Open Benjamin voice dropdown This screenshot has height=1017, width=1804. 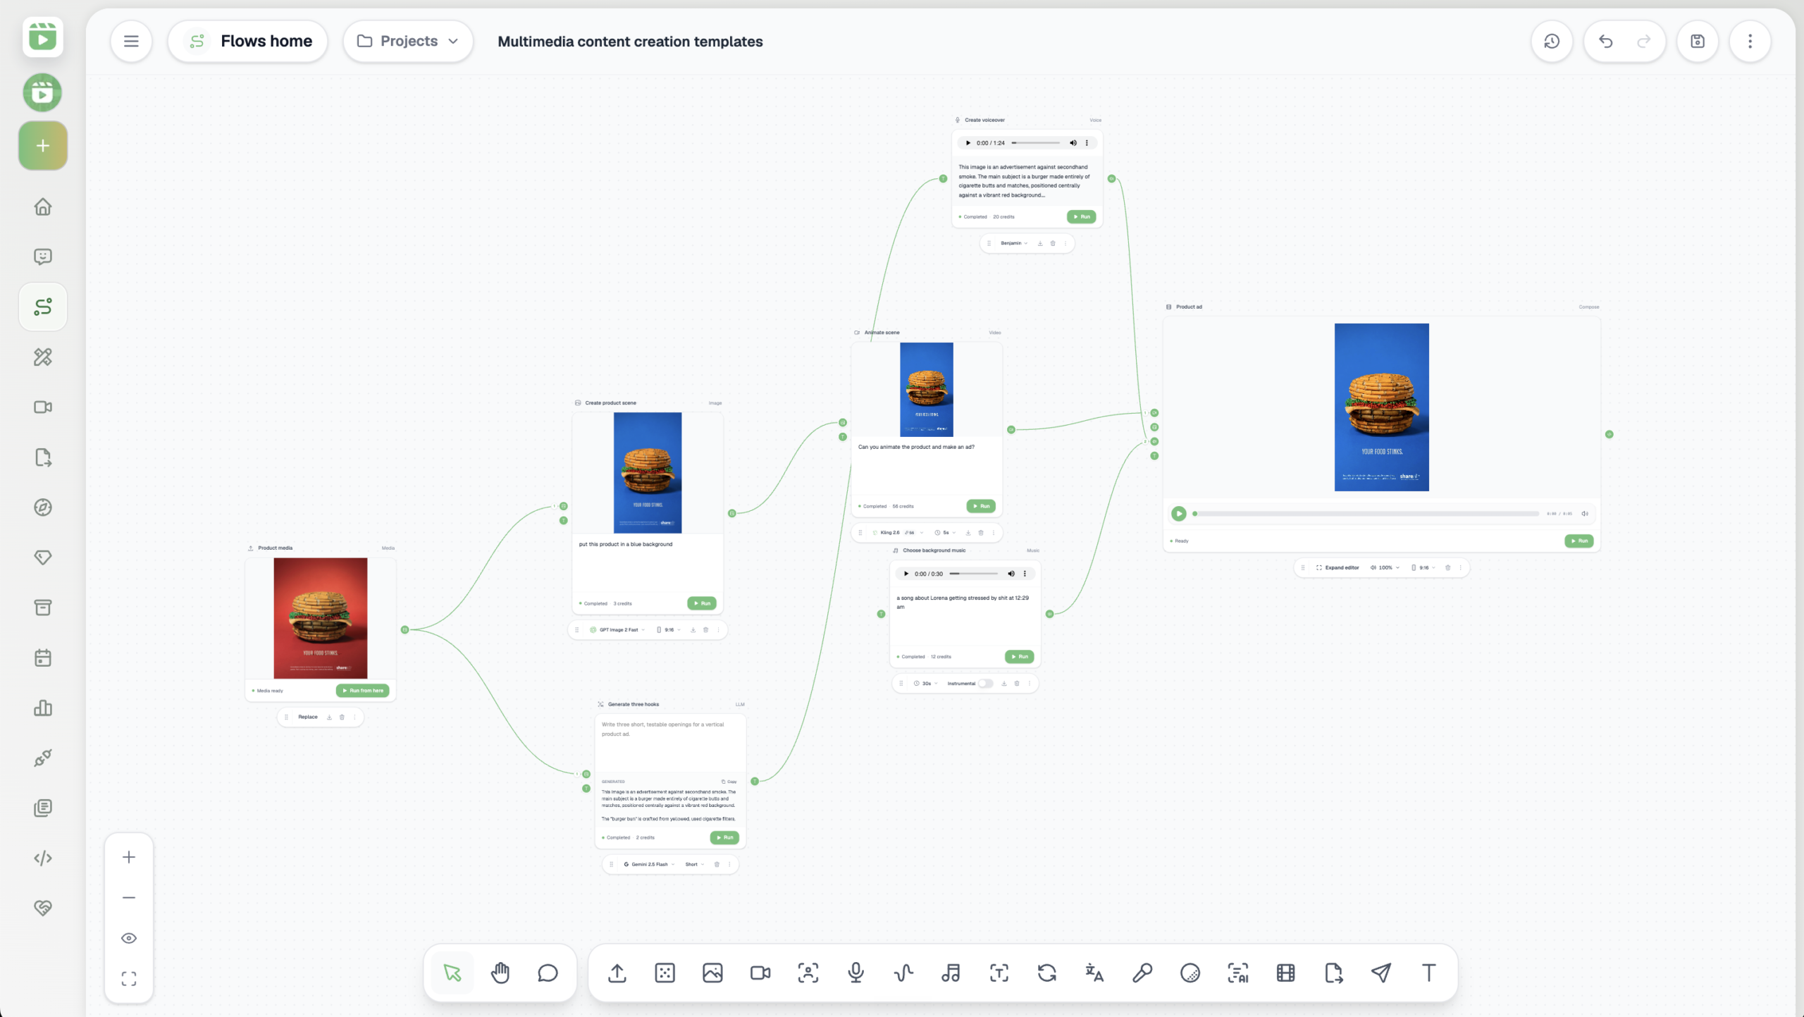[1014, 243]
